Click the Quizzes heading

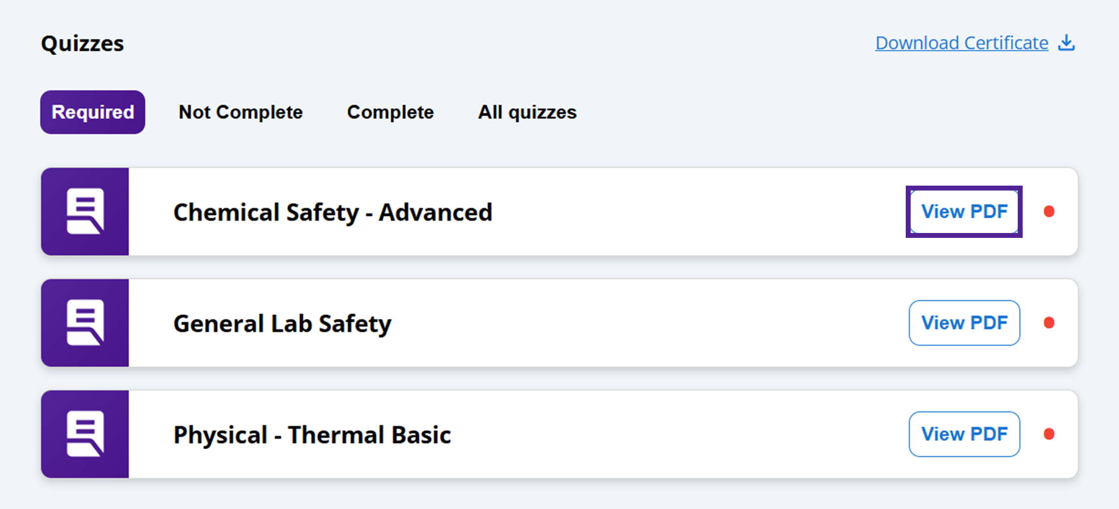[83, 43]
